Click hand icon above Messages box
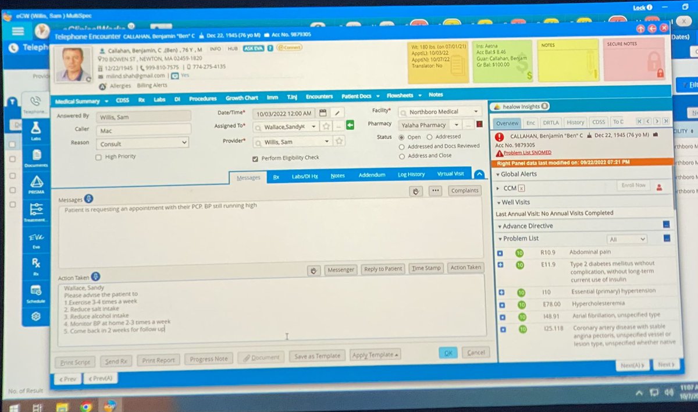Viewport: 698px width, 412px height. click(x=415, y=191)
